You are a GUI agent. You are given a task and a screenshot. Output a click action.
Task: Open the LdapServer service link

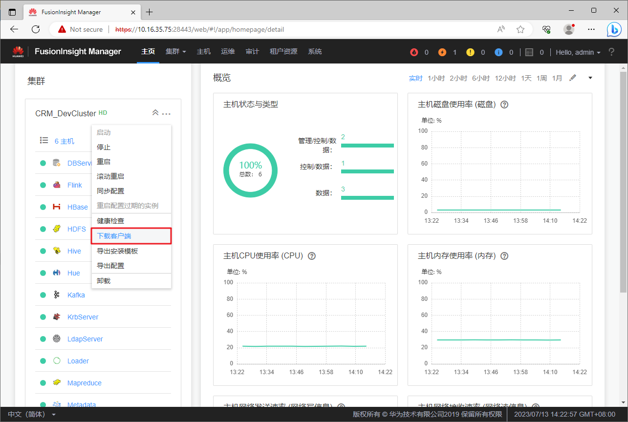(x=85, y=339)
